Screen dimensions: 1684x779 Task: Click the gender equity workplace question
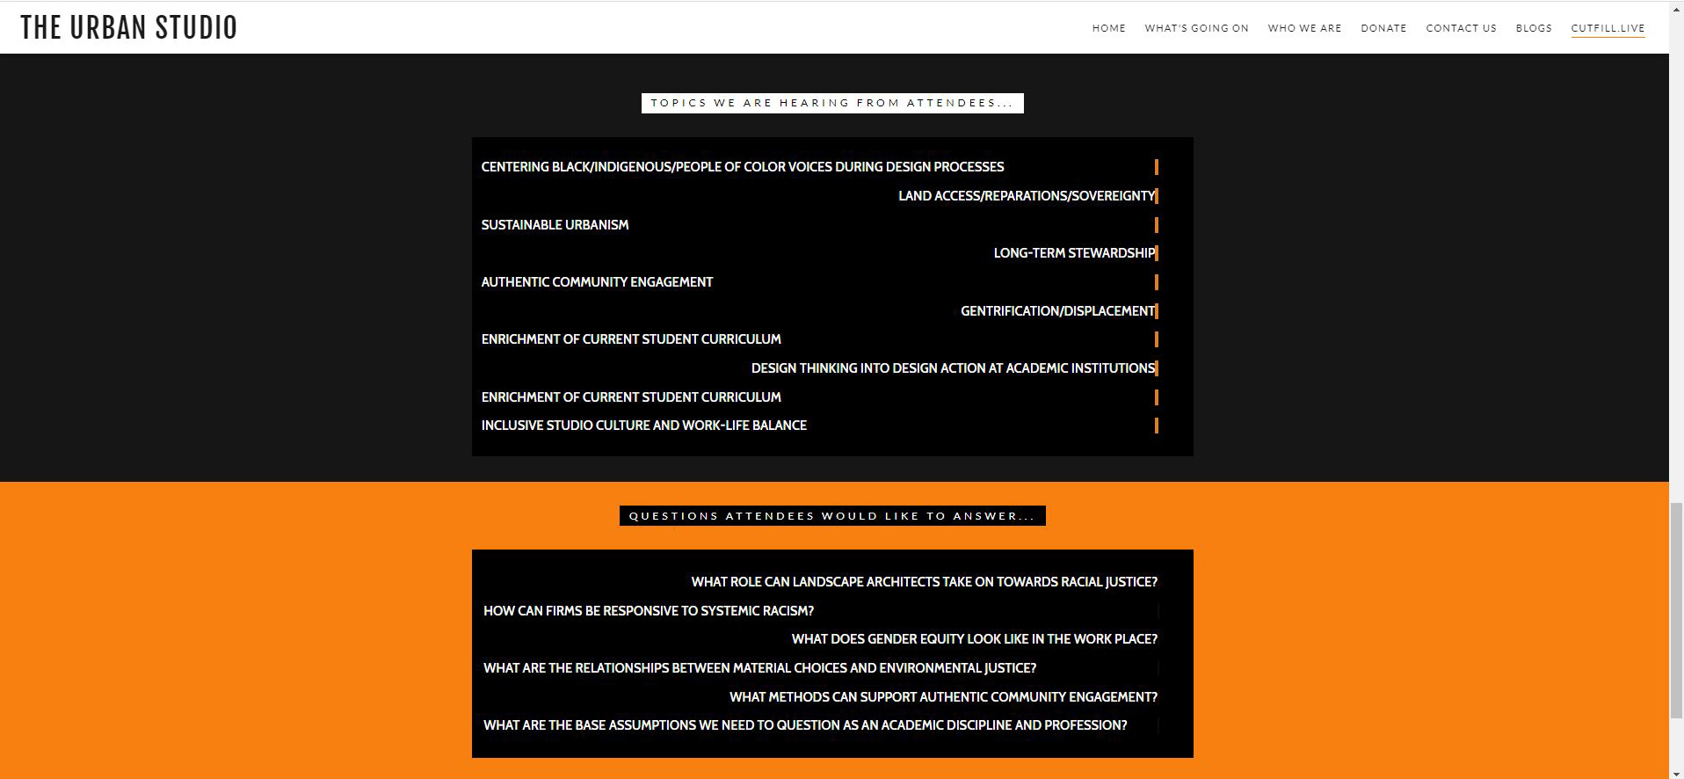point(974,639)
